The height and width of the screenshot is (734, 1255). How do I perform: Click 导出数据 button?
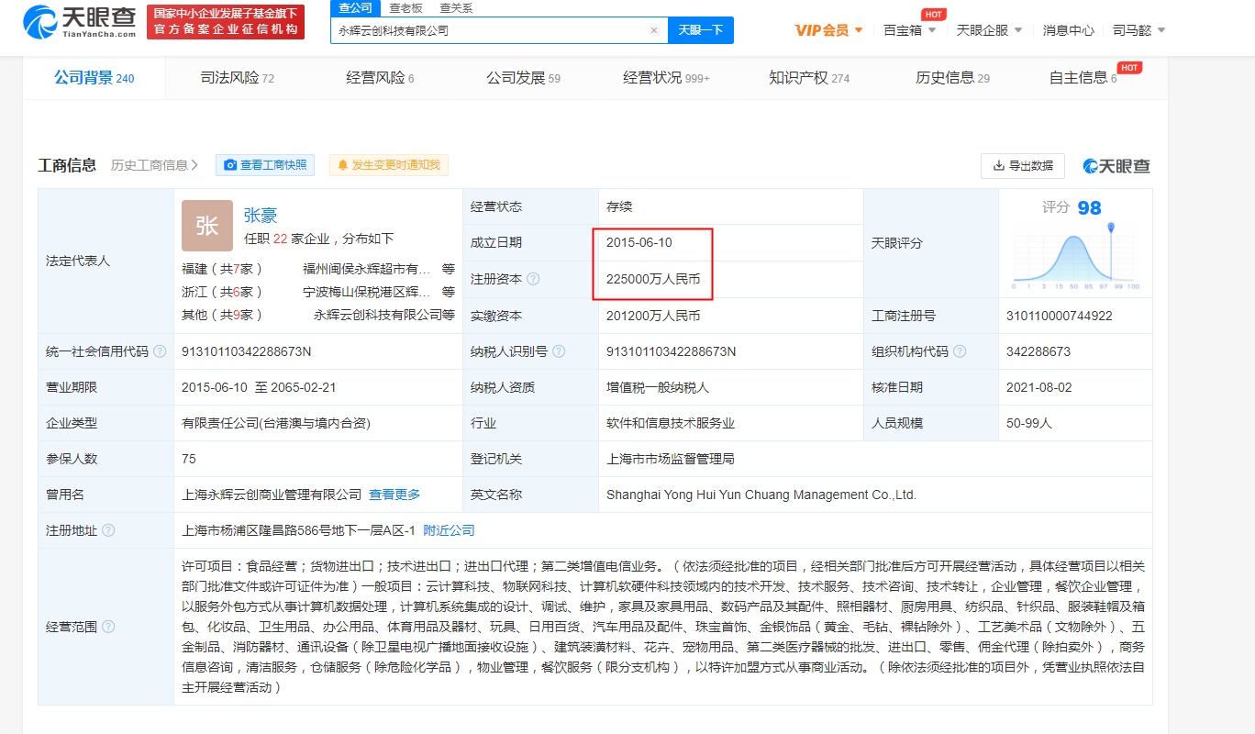pos(1023,166)
